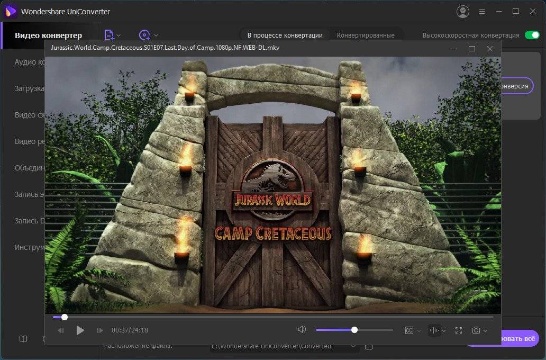Enter fullscreen mode in the player

459,330
